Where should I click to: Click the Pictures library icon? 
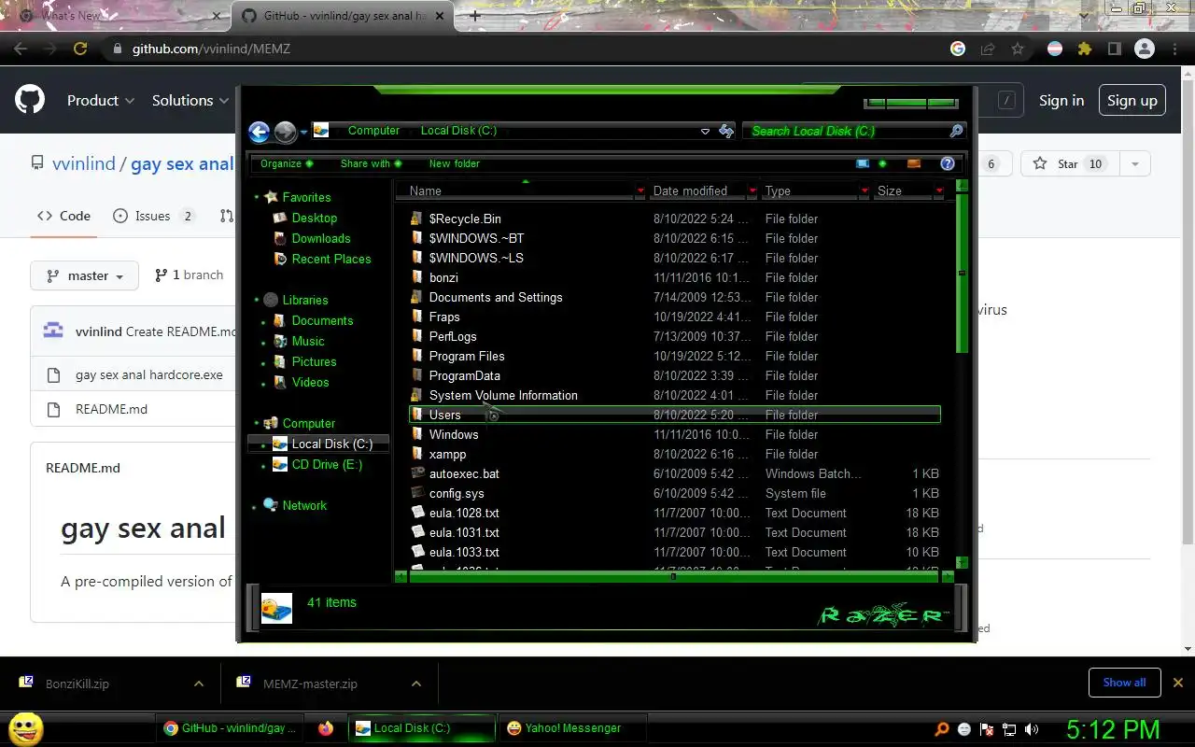(x=281, y=361)
